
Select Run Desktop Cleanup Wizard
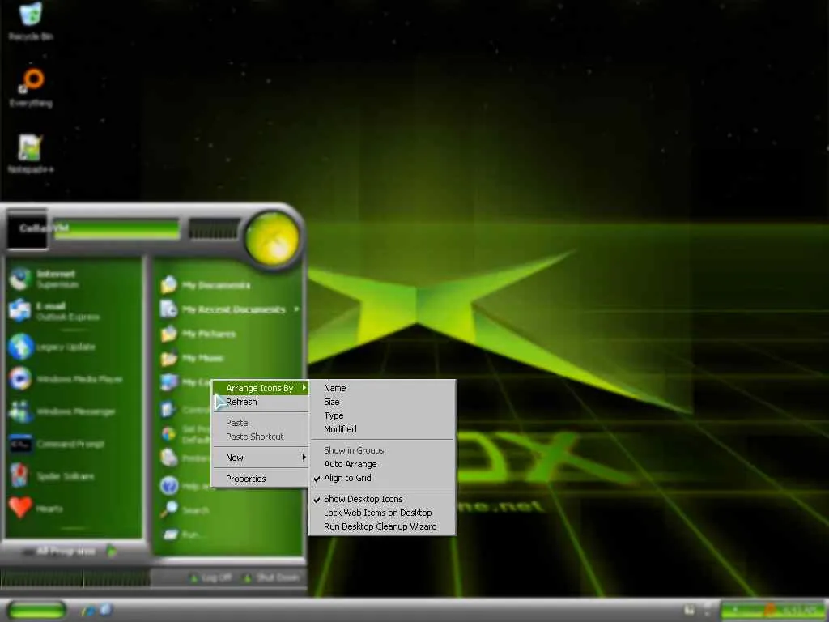click(x=382, y=526)
